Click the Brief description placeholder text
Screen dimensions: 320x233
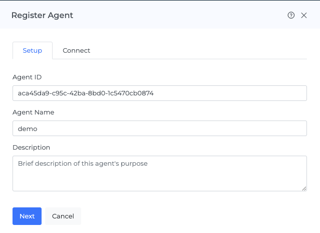(x=83, y=164)
